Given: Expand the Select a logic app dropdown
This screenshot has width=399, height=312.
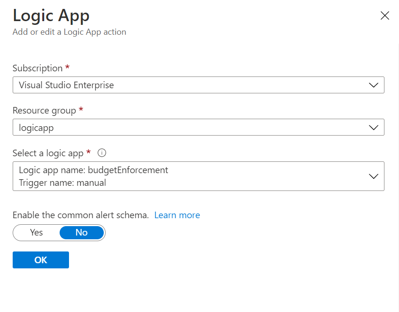Looking at the screenshot, I should click(x=198, y=176).
